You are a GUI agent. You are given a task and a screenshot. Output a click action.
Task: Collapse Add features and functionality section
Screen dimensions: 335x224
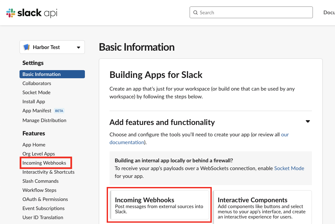point(308,121)
